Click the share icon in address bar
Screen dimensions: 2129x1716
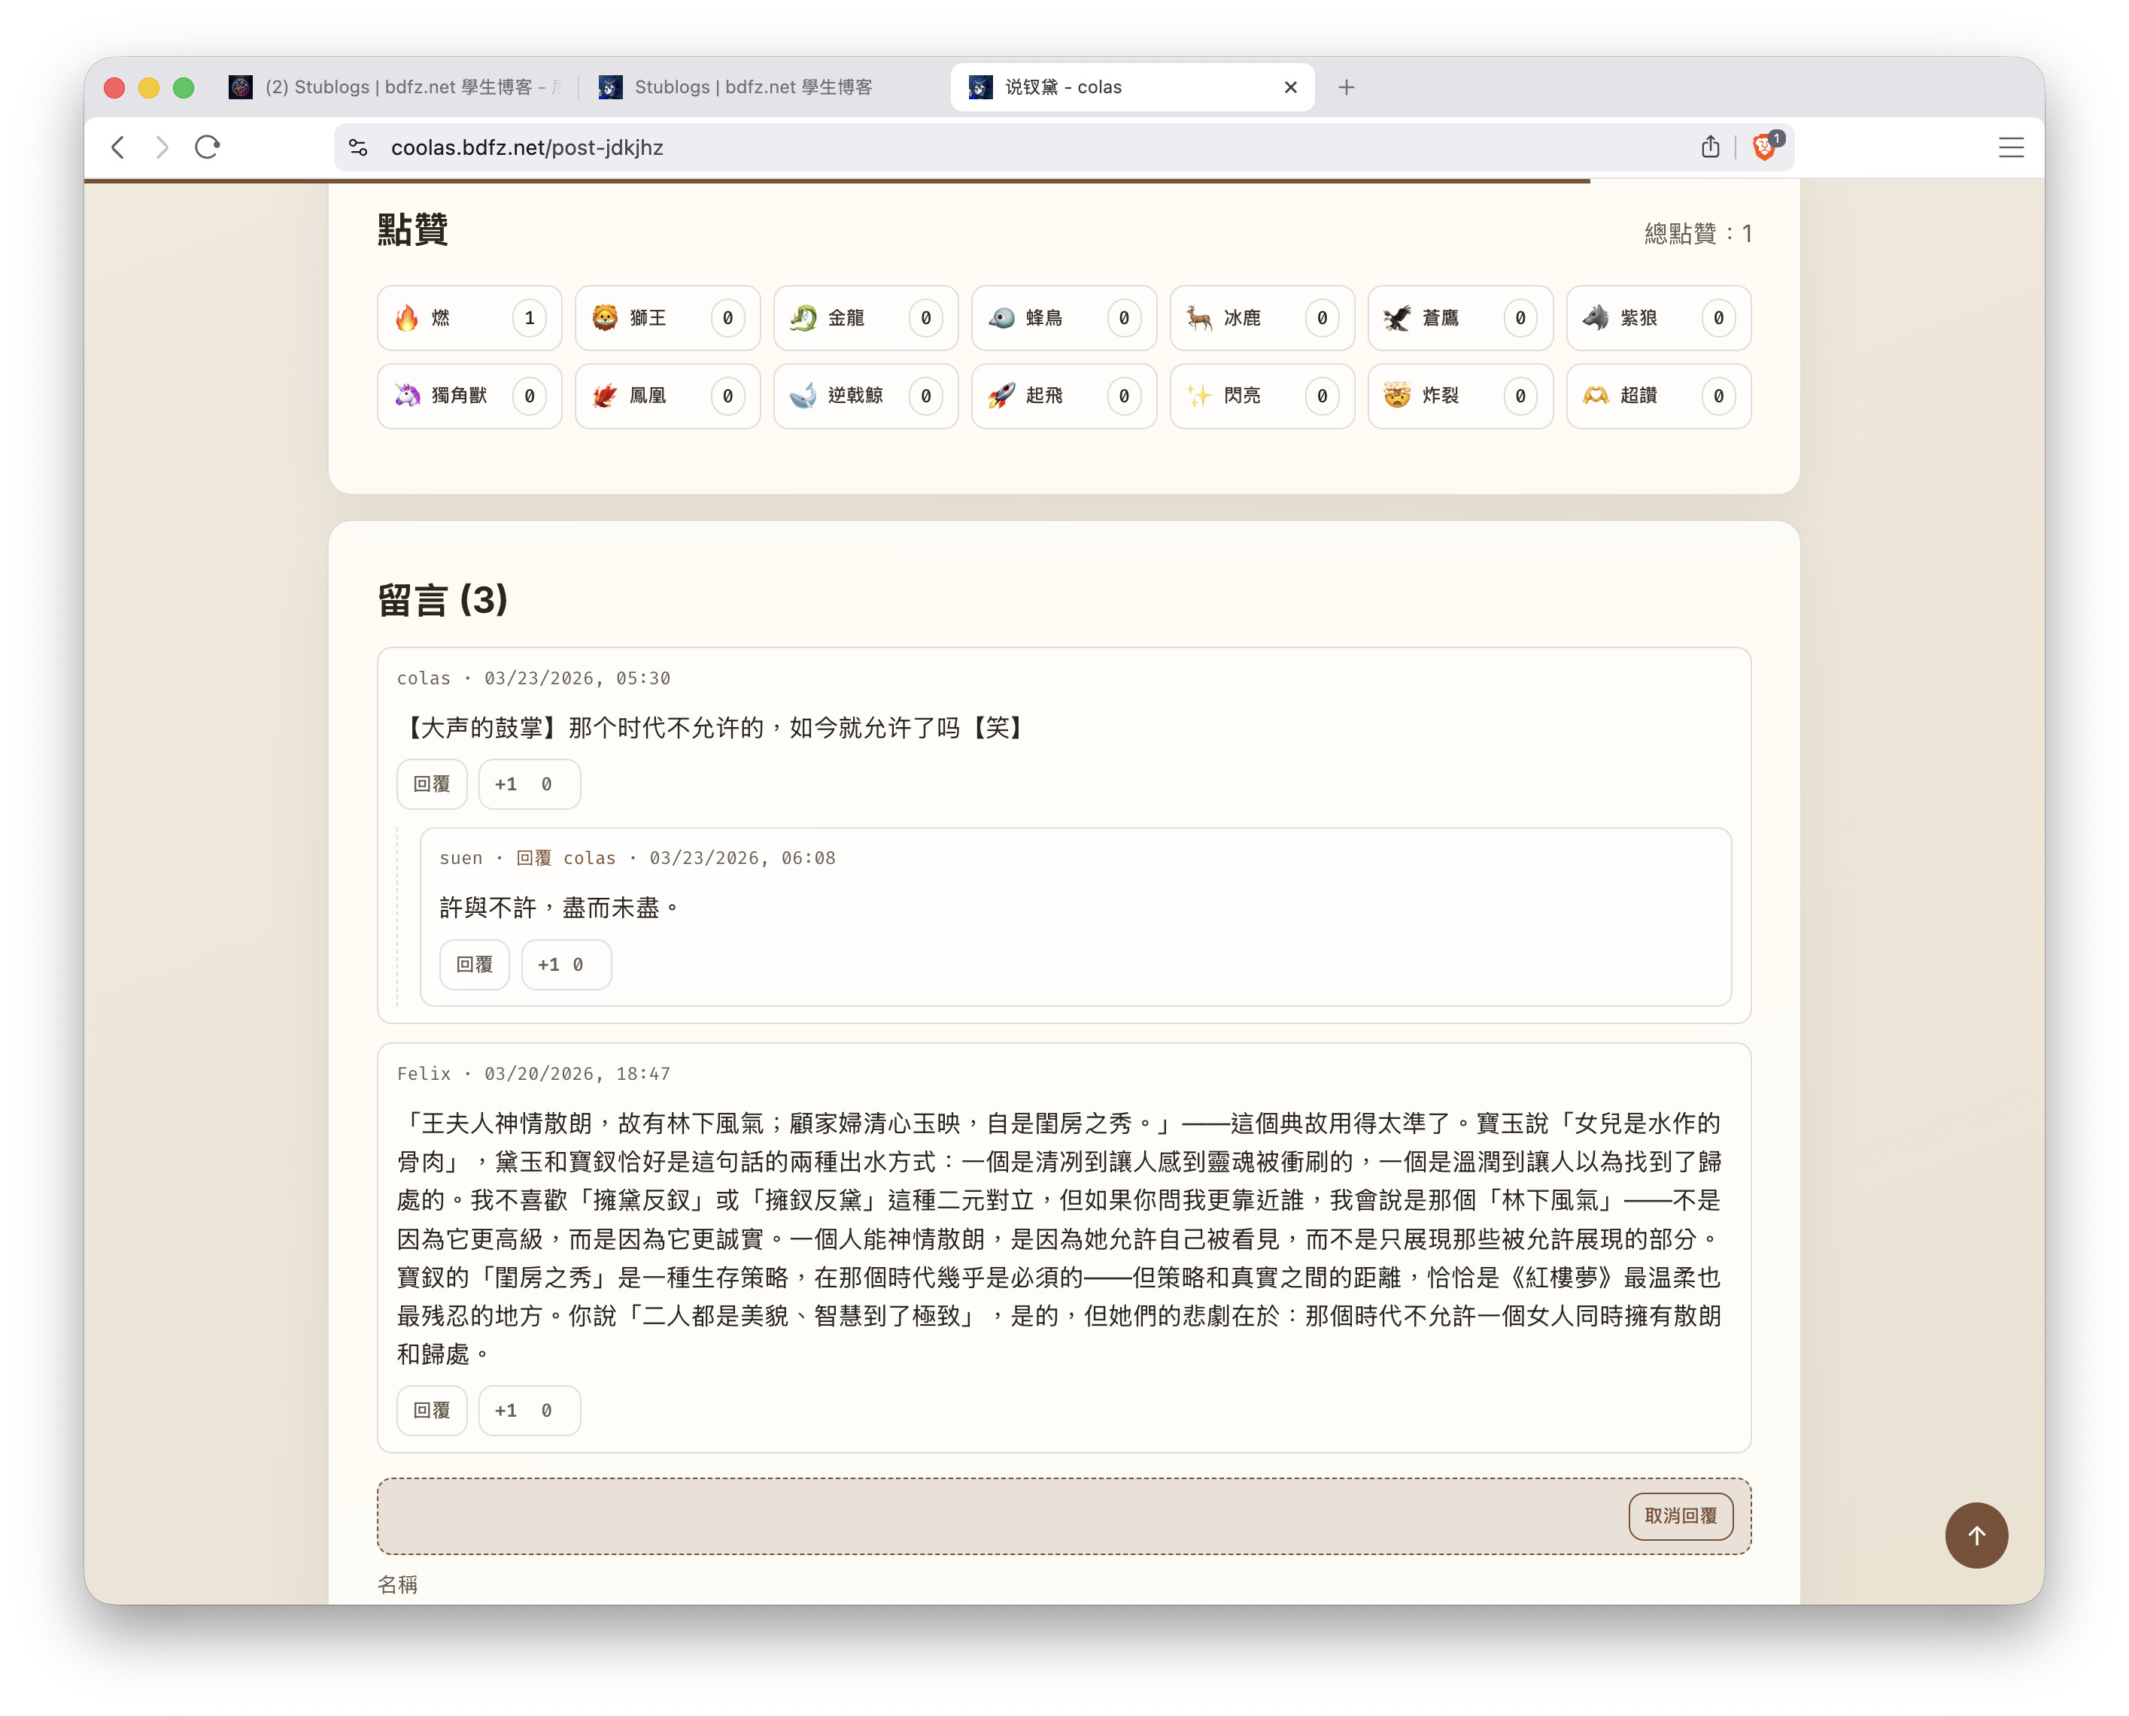point(1711,147)
